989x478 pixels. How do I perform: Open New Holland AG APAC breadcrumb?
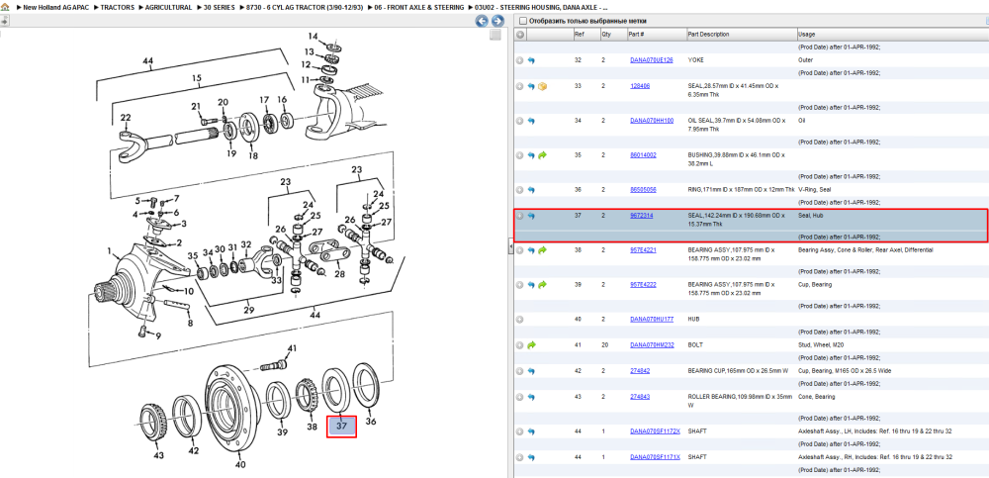click(x=56, y=8)
